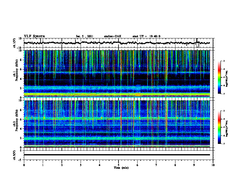Image resolution: width=240 pixels, height=185 pixels.
Task: Click the "-7" label on ch.2 color bar
Action: click(224, 144)
